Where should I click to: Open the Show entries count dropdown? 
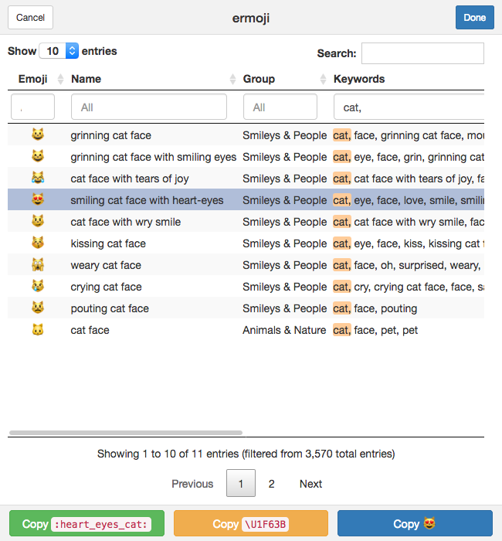tap(59, 51)
